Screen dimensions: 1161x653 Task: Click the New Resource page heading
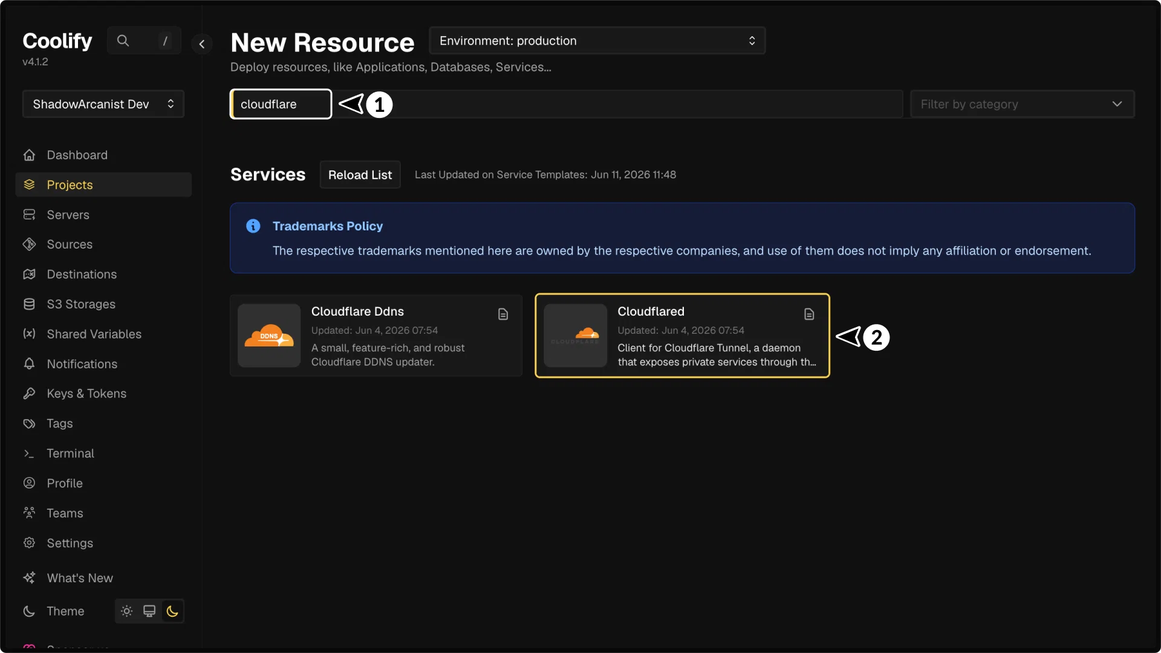[x=322, y=42]
